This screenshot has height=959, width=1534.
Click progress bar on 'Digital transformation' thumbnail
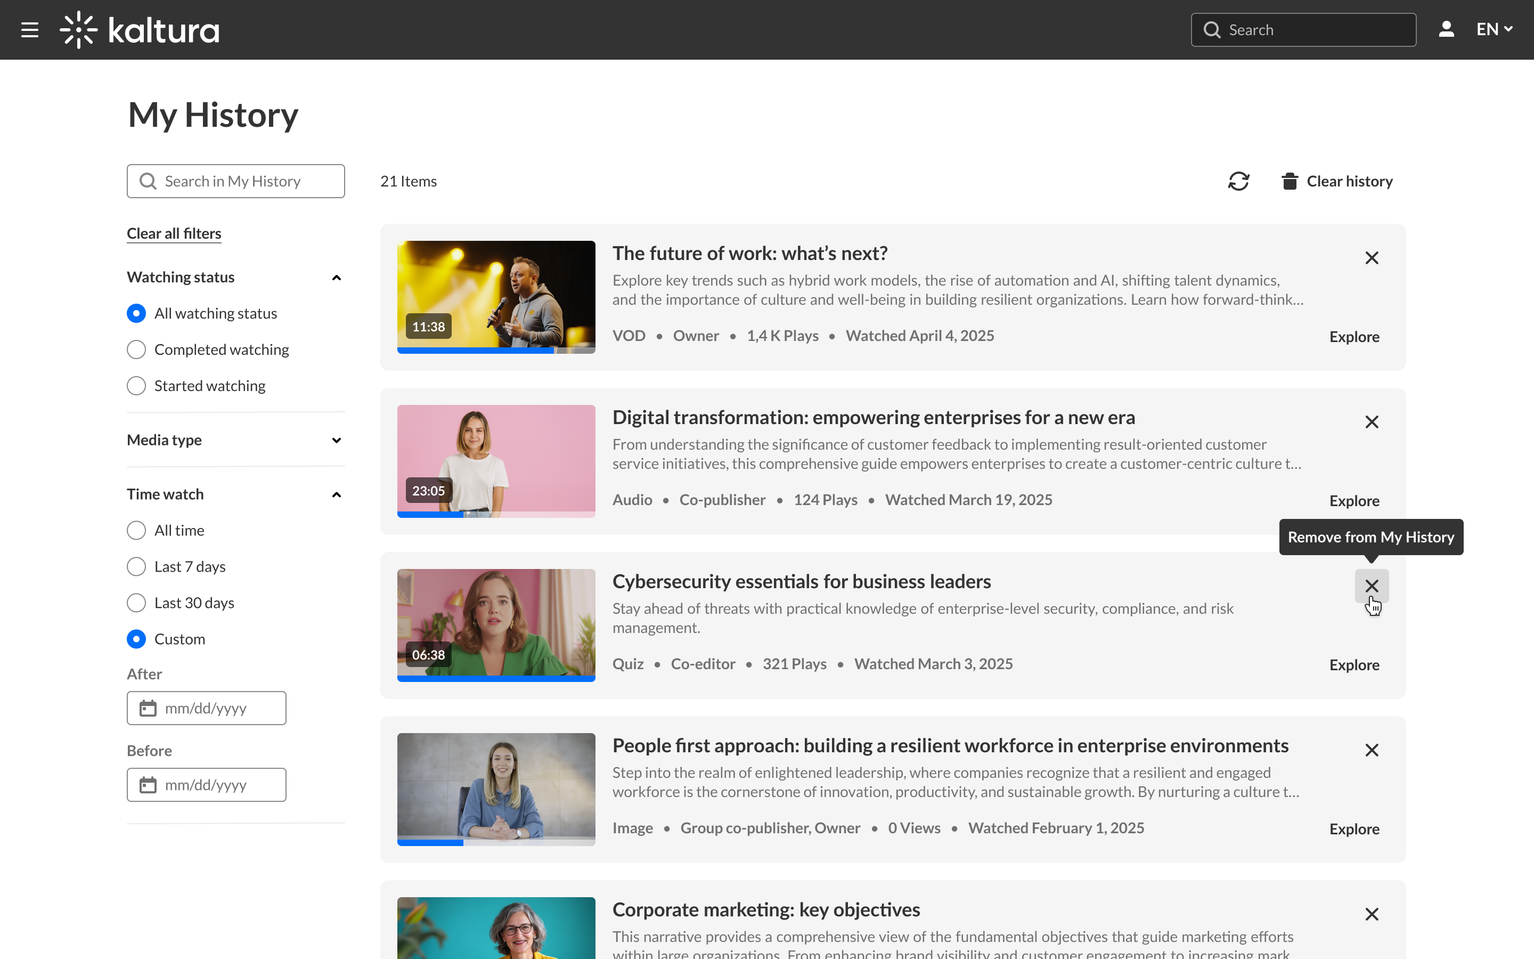point(496,514)
